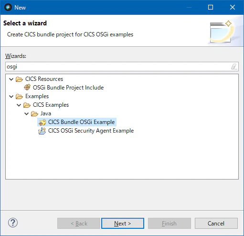Image resolution: width=244 pixels, height=236 pixels.
Task: Click the CICS Resources folder icon
Action: 19,79
